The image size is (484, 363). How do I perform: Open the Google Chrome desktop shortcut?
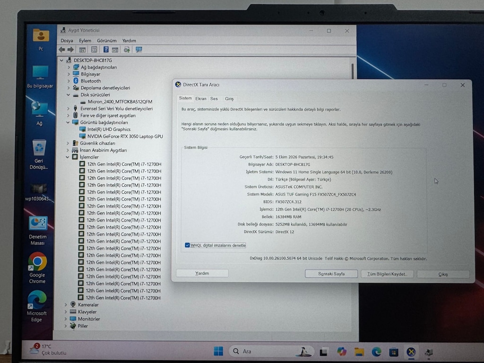point(37,268)
